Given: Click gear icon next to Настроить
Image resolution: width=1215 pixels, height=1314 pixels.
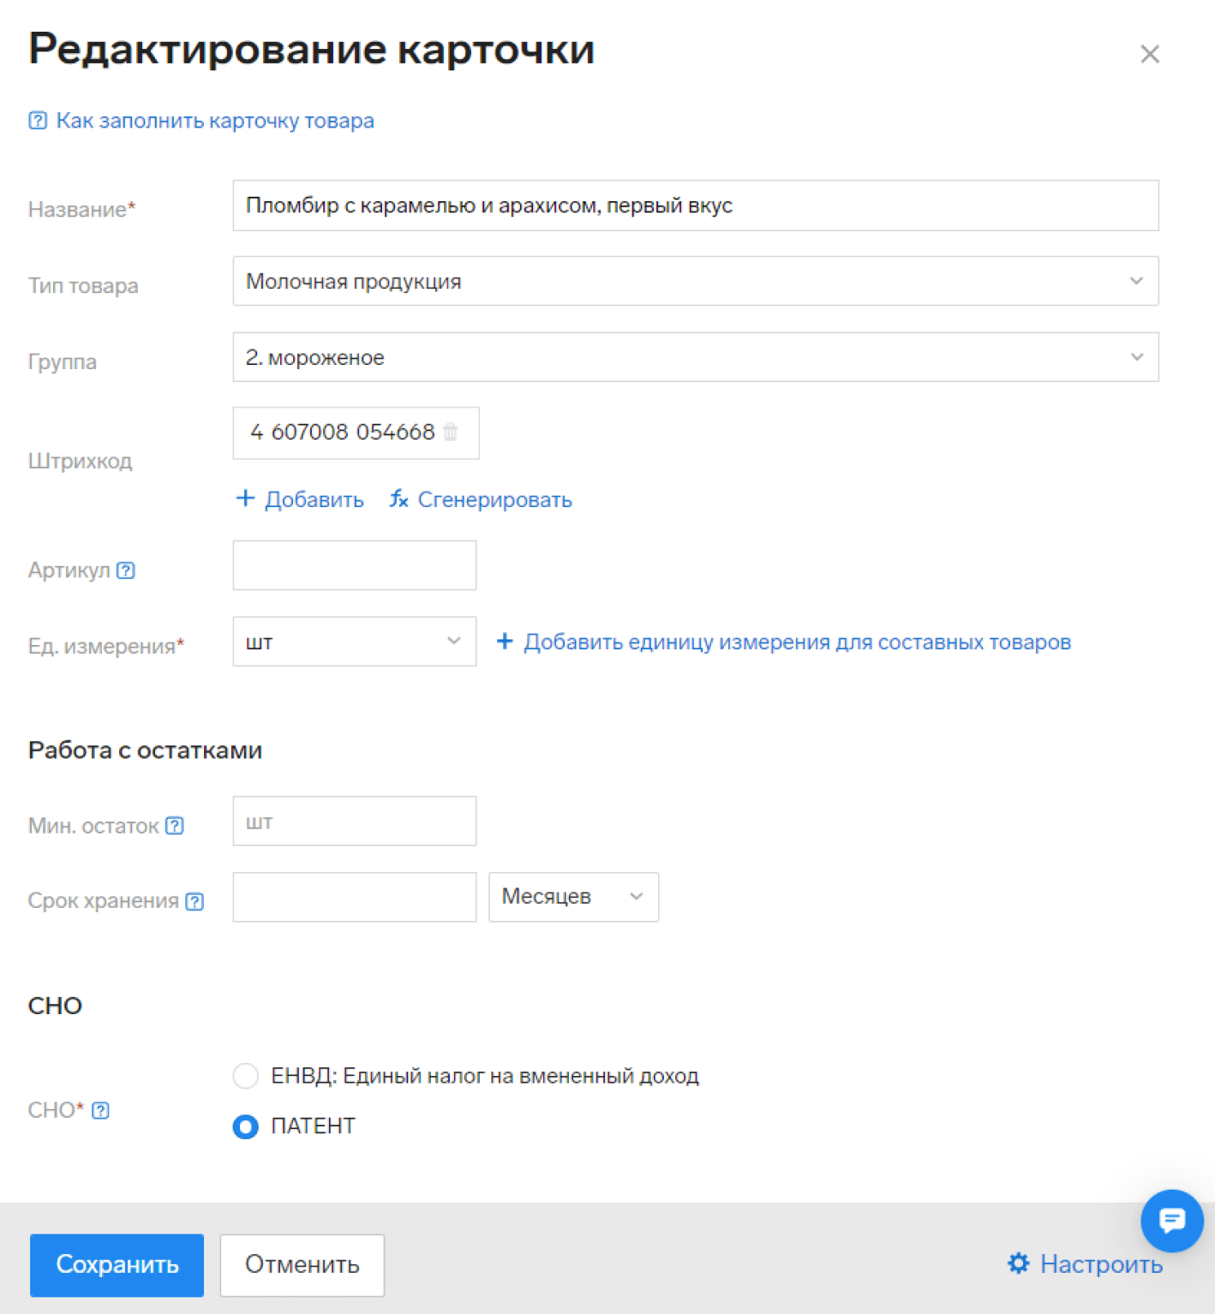Looking at the screenshot, I should pyautogui.click(x=1018, y=1263).
